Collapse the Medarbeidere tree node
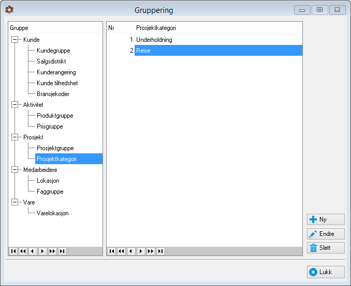 pyautogui.click(x=15, y=170)
